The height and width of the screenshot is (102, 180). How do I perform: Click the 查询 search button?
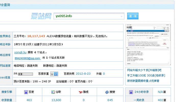tap(133, 16)
